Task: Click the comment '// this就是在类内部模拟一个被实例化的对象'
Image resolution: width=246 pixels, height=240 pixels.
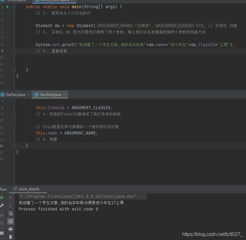Action: point(77,127)
